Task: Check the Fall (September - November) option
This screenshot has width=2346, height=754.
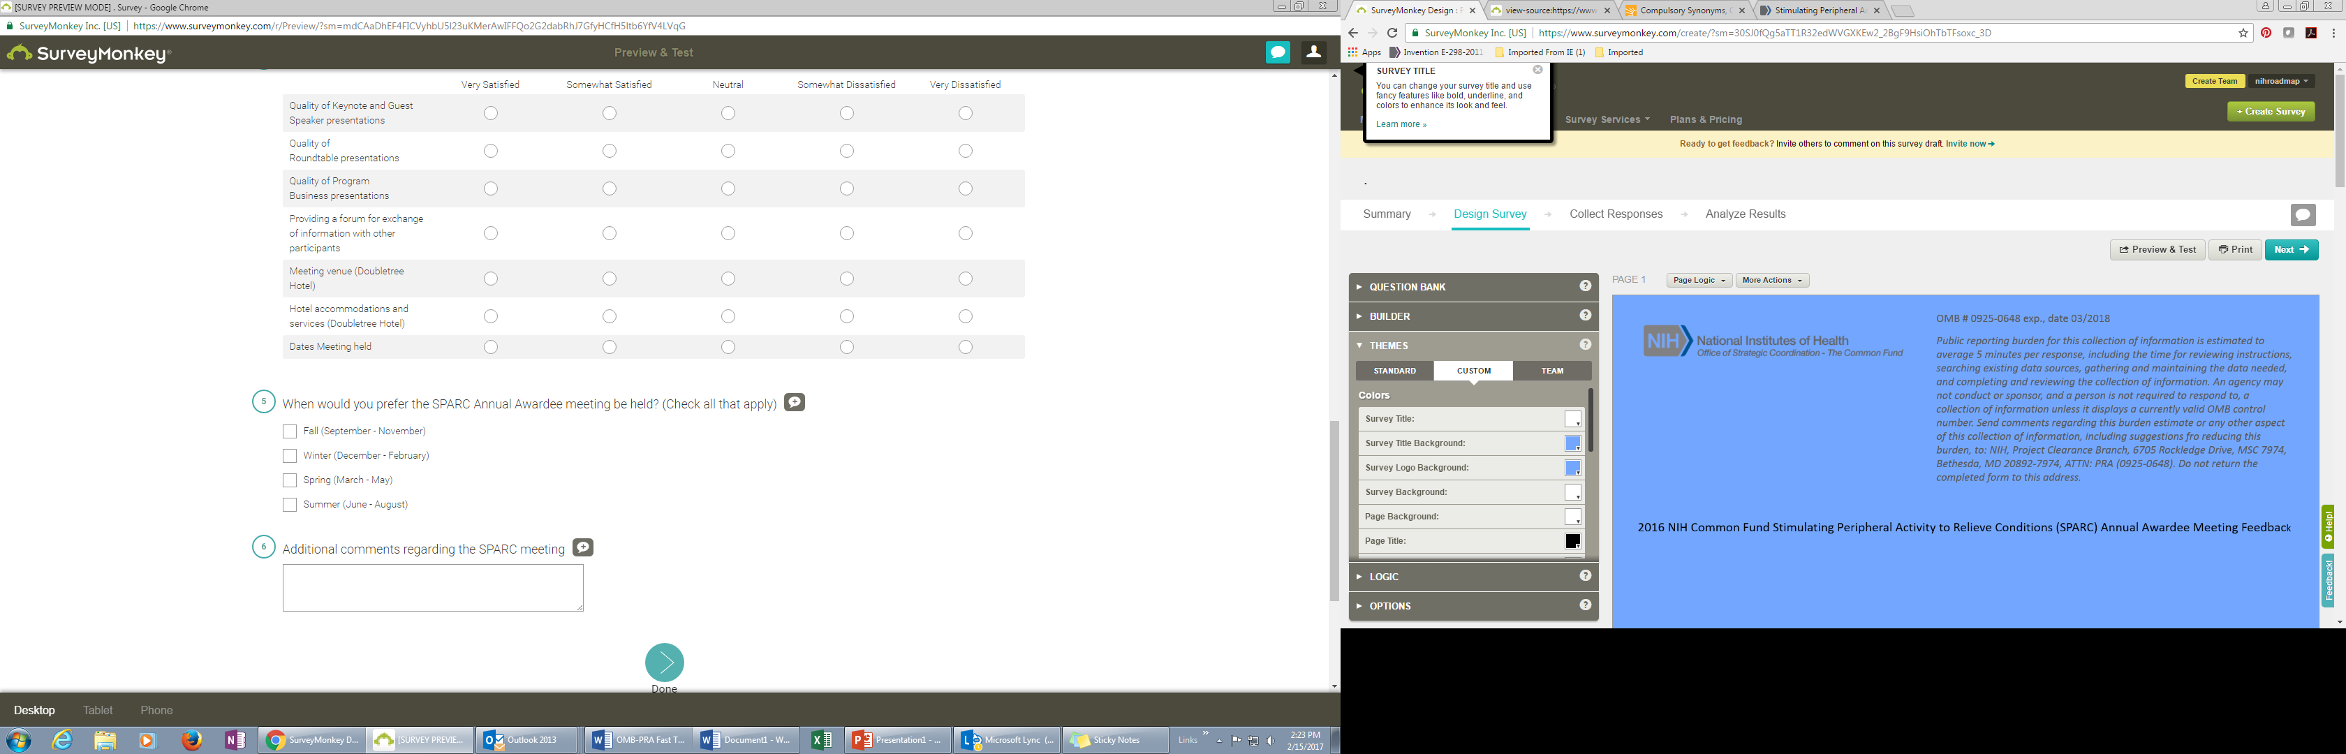Action: pos(290,431)
